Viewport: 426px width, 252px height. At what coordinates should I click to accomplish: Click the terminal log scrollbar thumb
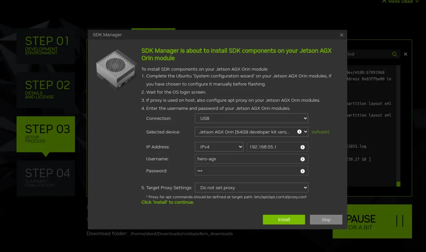398,184
